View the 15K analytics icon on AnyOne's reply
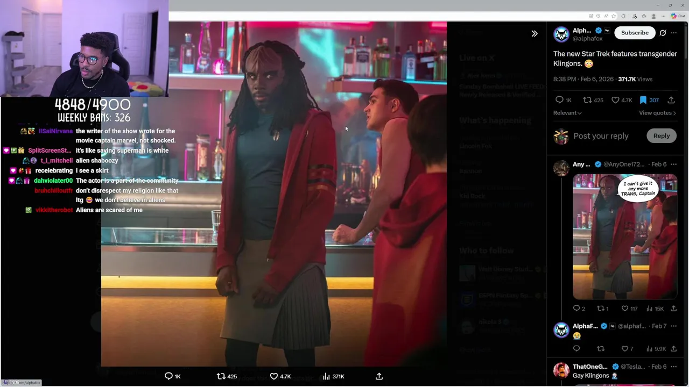689x387 pixels. (655, 309)
